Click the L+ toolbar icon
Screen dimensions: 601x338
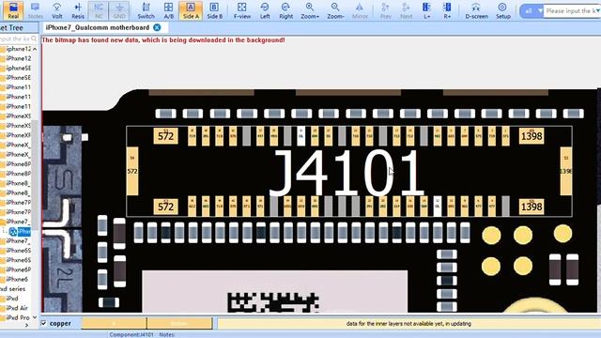point(426,10)
